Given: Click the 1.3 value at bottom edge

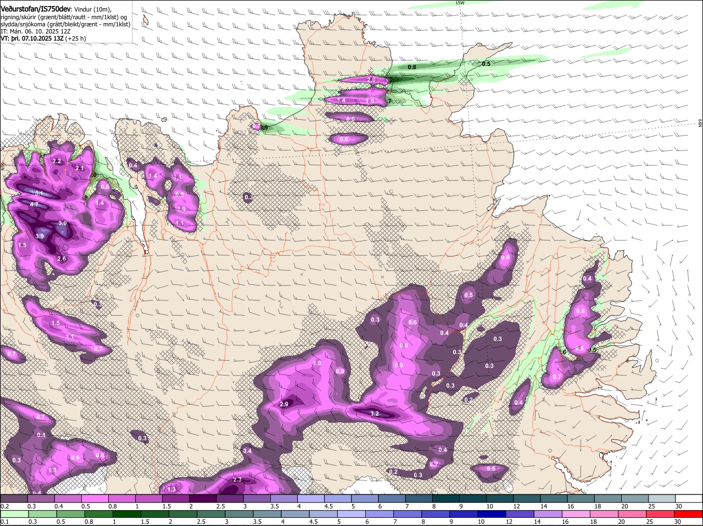Looking at the screenshot, I should pos(171,489).
